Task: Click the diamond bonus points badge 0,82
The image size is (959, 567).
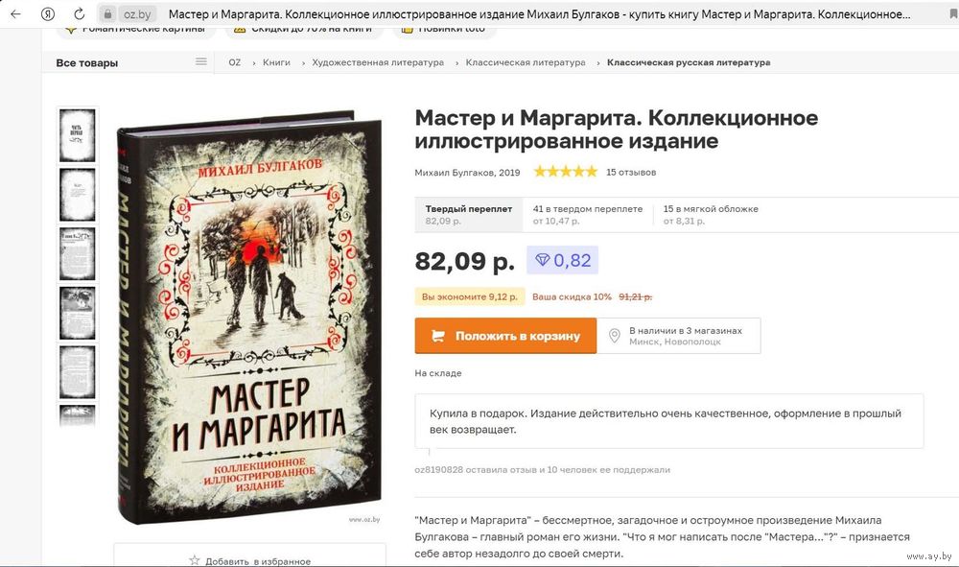Action: (x=563, y=260)
